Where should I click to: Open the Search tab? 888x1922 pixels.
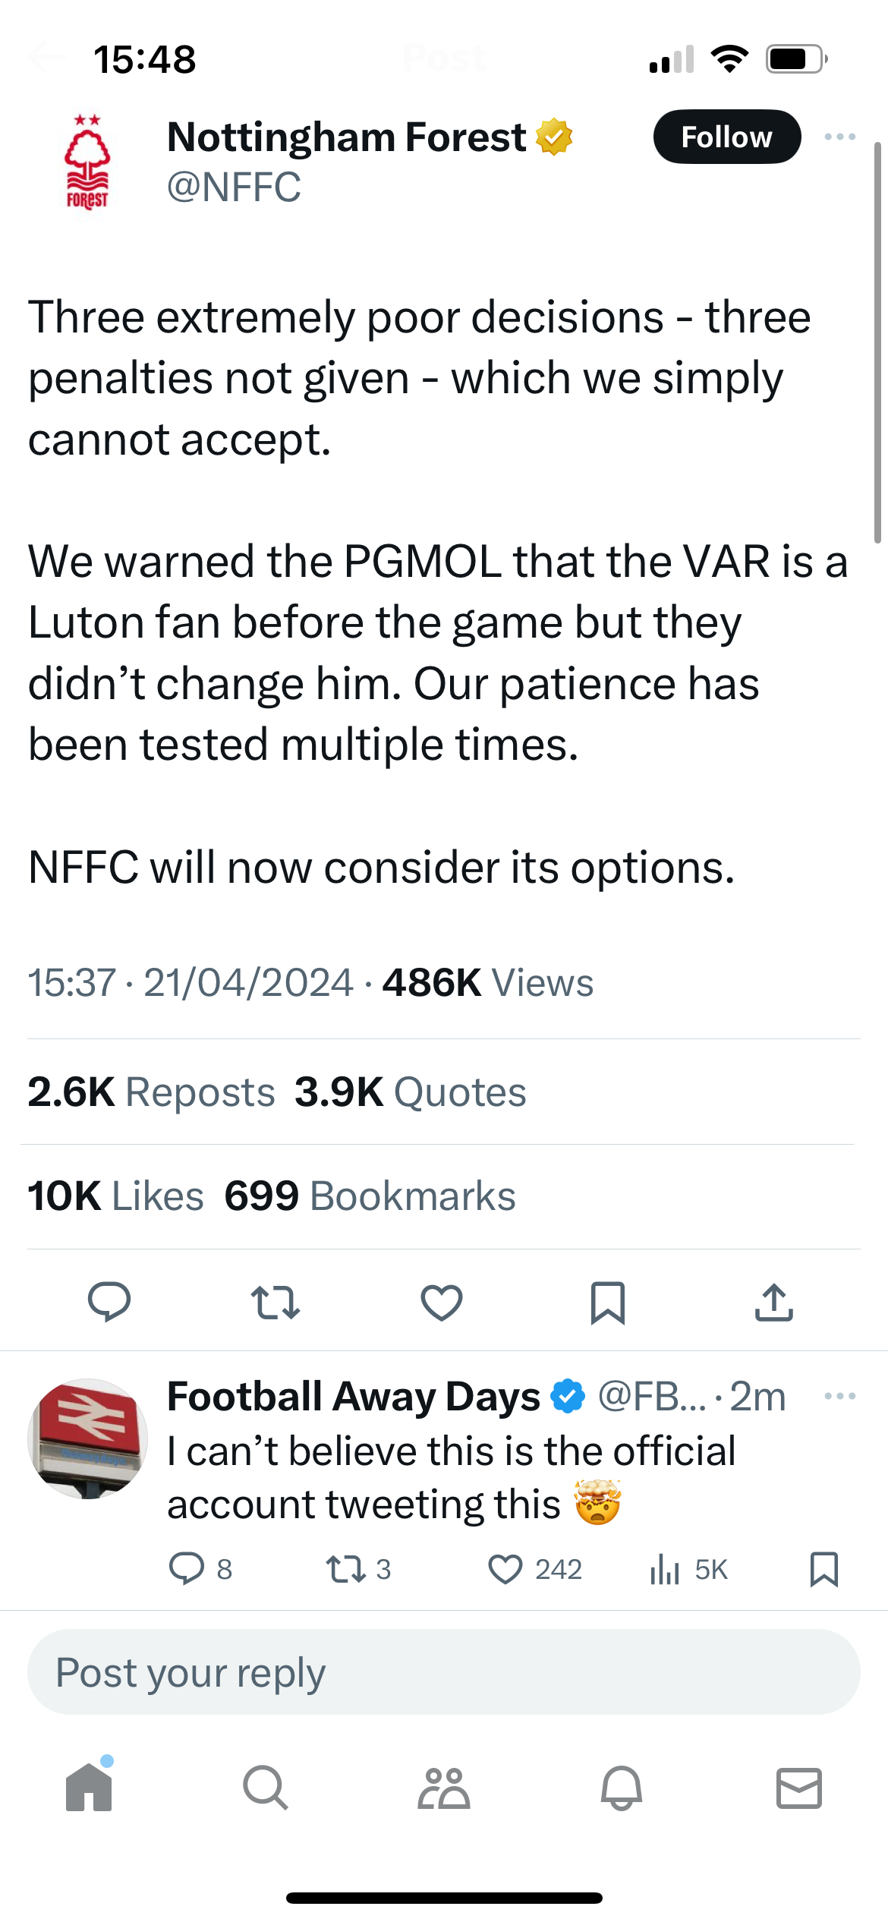click(x=266, y=1788)
